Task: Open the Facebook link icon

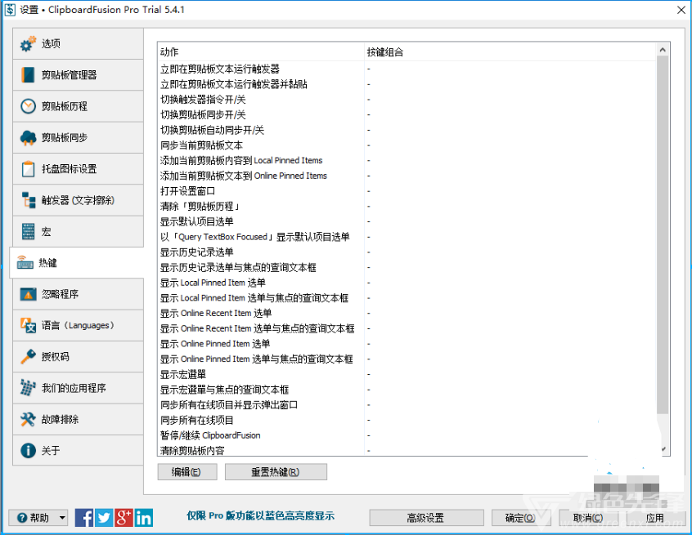Action: click(84, 517)
